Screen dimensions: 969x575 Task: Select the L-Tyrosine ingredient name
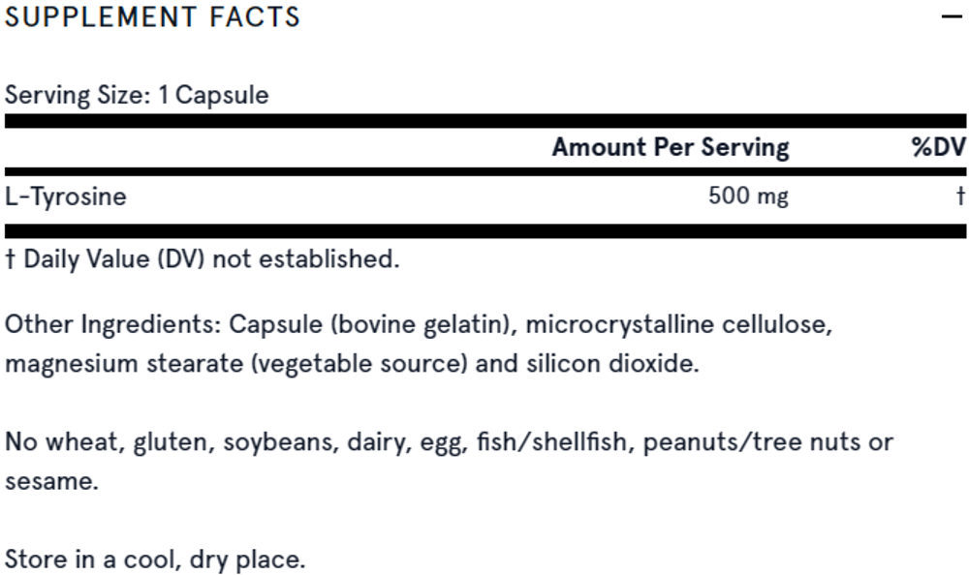[x=66, y=197]
